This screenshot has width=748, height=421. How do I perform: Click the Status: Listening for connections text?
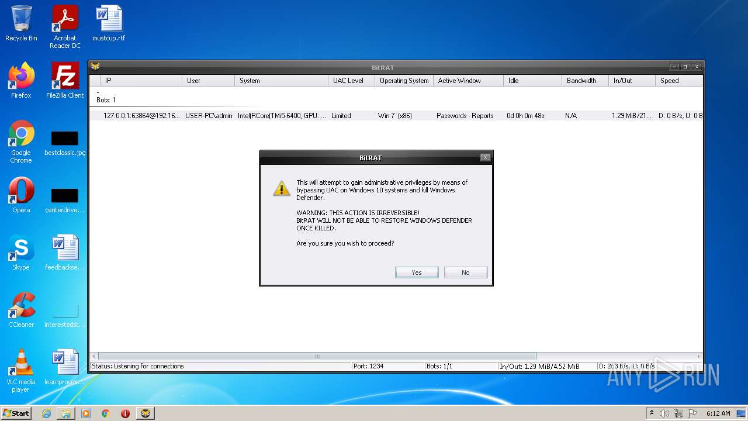tap(138, 366)
